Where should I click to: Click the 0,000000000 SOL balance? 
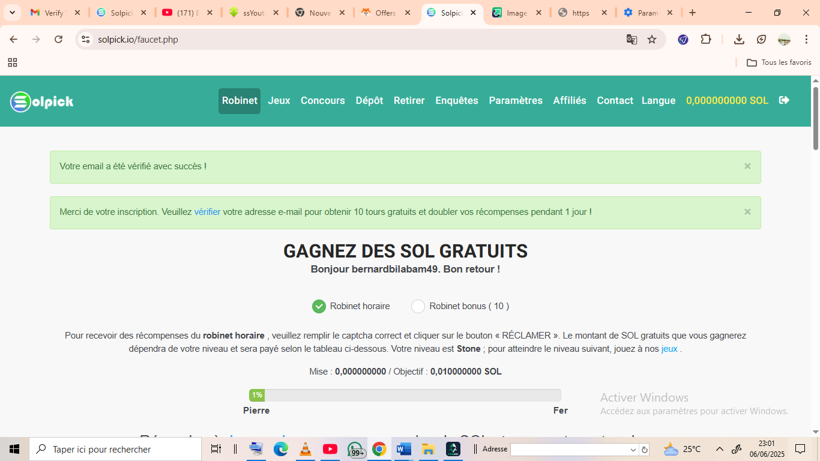(727, 101)
